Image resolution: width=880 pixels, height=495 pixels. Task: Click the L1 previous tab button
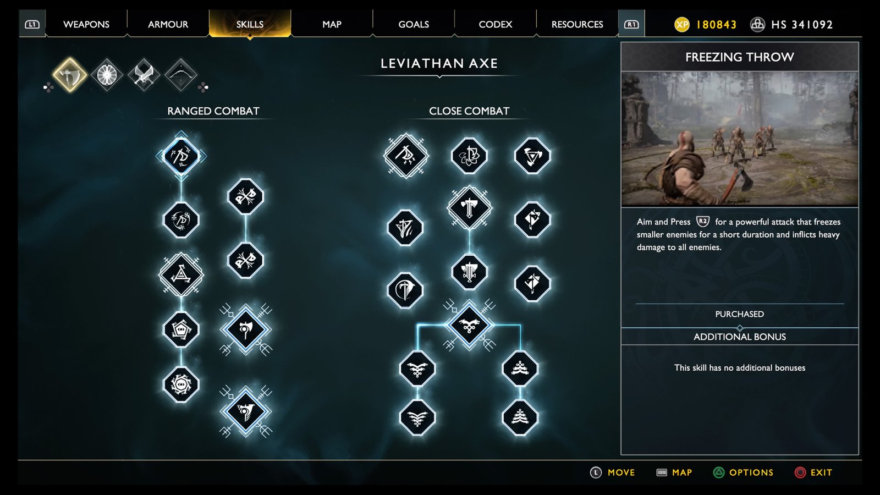(32, 24)
